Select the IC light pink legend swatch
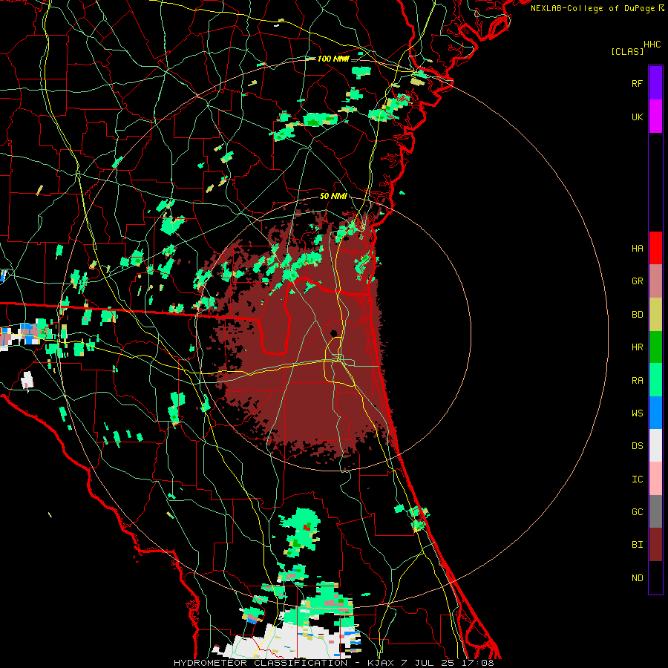The height and width of the screenshot is (668, 668). tap(655, 479)
